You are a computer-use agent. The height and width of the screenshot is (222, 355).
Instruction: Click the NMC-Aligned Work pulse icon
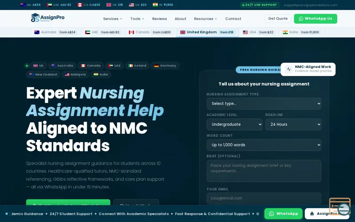[x=288, y=69]
